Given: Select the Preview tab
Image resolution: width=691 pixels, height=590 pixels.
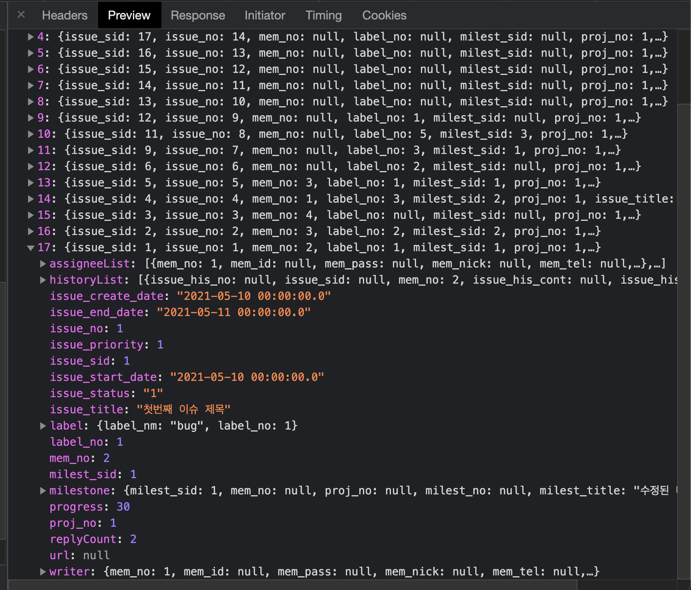Looking at the screenshot, I should click(x=129, y=15).
